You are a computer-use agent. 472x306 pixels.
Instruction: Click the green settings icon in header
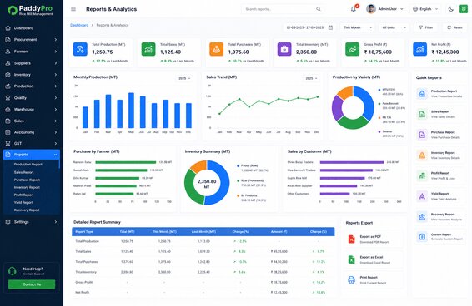[x=464, y=9]
